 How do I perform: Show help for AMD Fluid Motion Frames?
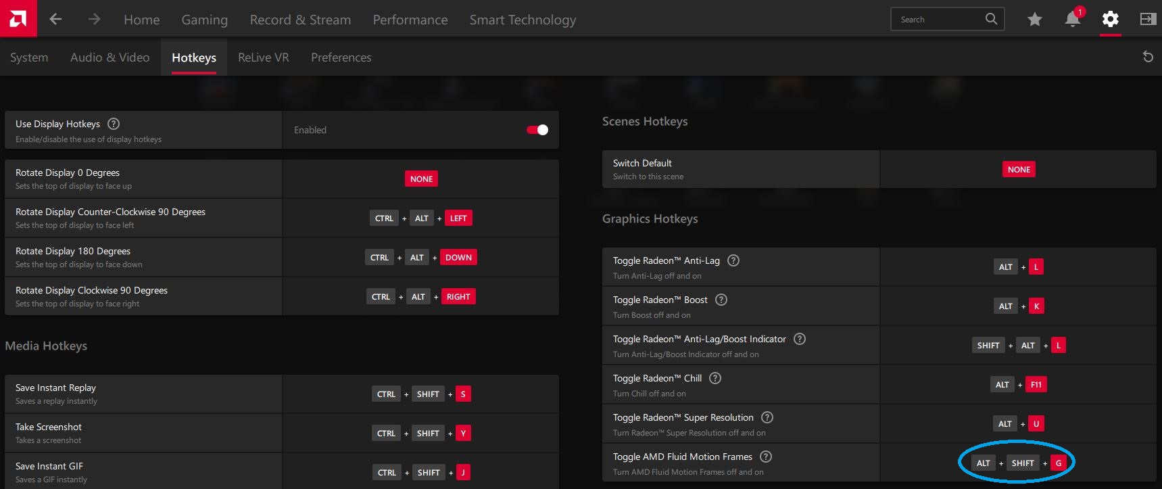[766, 457]
